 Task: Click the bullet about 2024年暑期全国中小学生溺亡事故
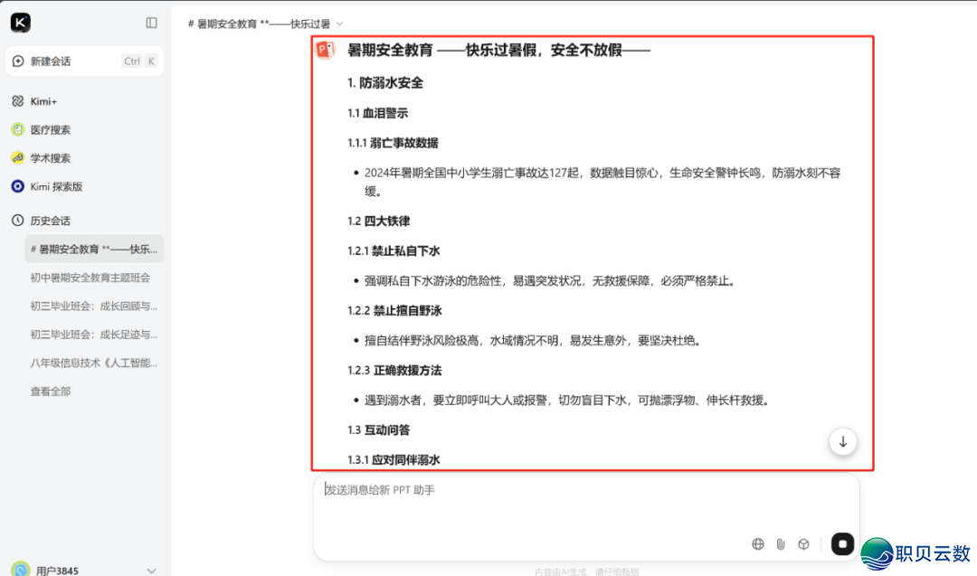(602, 182)
